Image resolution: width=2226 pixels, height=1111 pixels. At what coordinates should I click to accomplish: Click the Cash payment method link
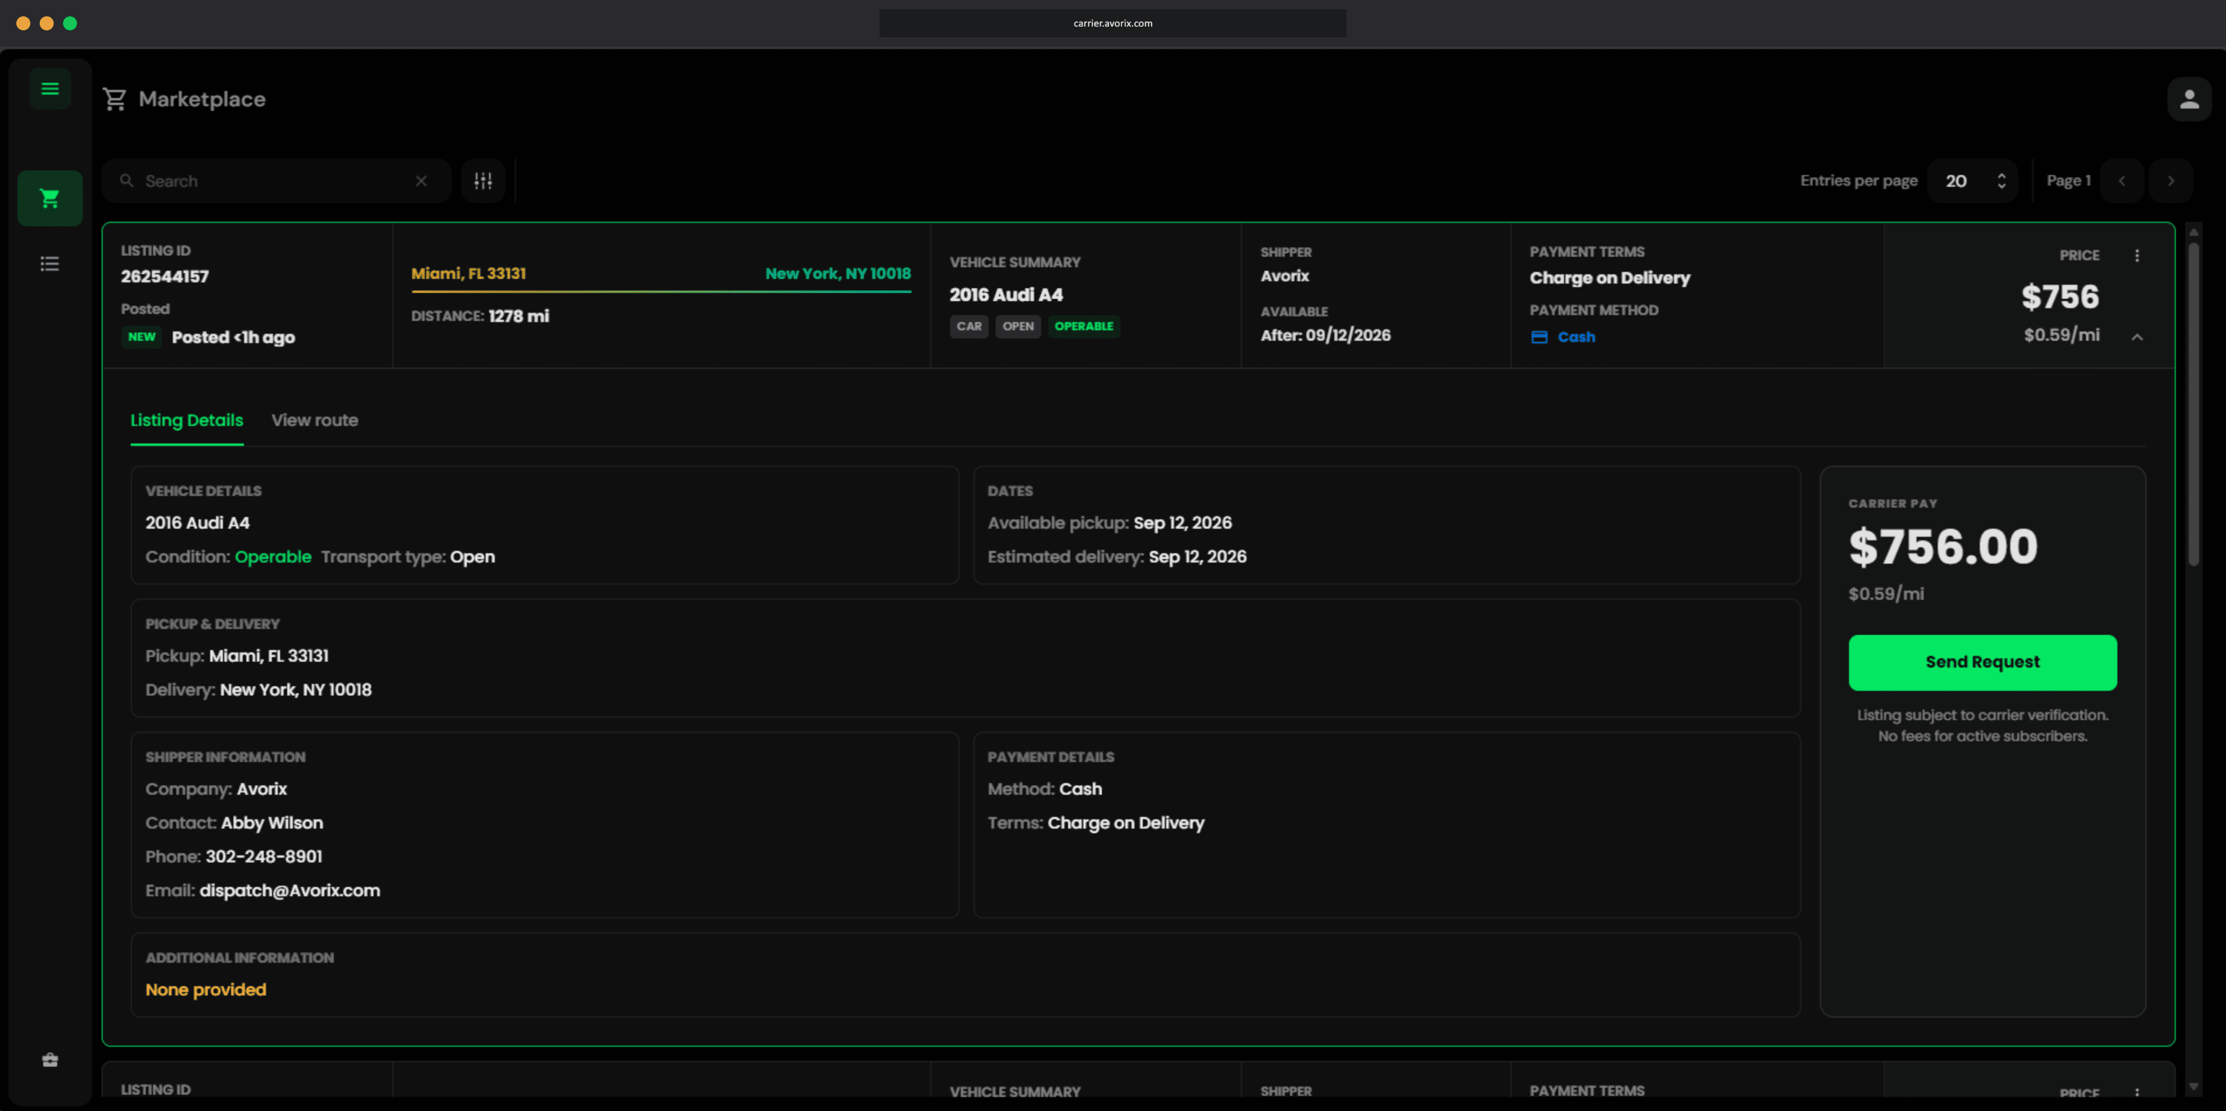(x=1576, y=337)
